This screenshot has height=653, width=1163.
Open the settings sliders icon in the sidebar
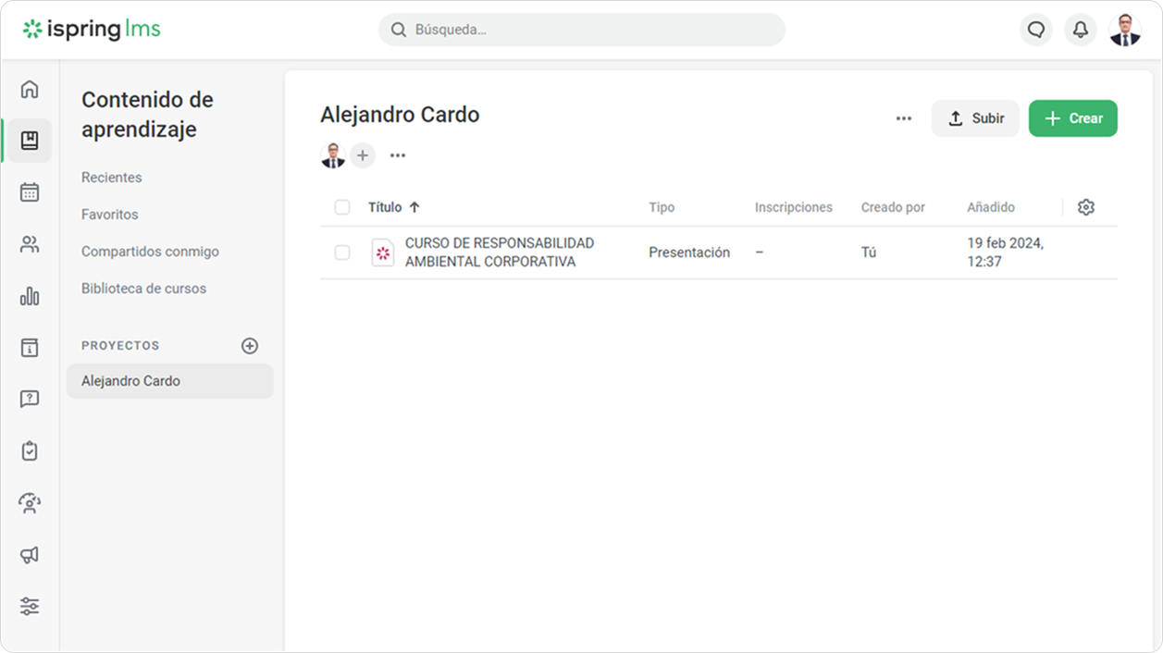pos(30,607)
